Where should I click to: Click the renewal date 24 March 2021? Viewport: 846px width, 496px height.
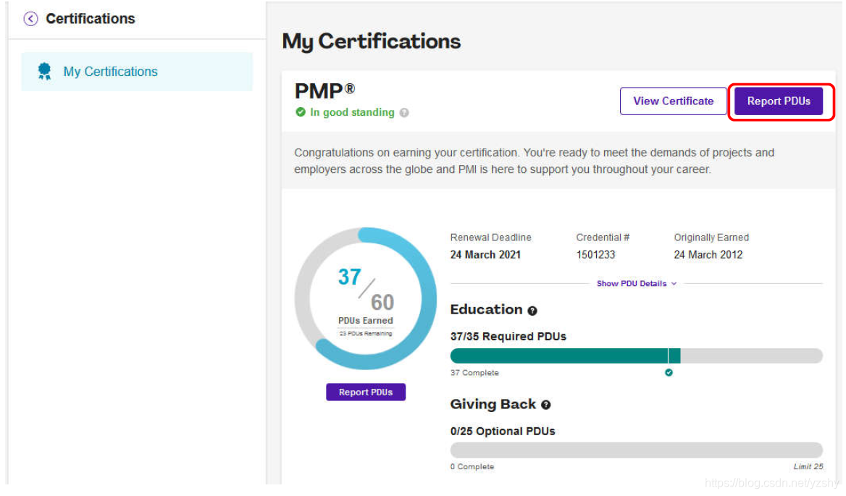485,255
